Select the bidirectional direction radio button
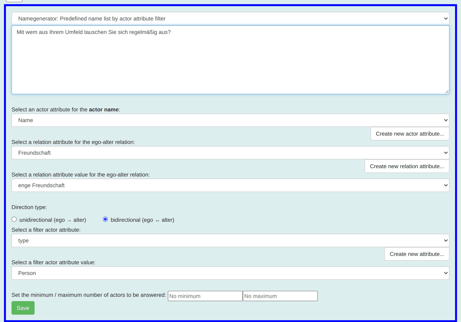This screenshot has width=461, height=322. point(105,219)
